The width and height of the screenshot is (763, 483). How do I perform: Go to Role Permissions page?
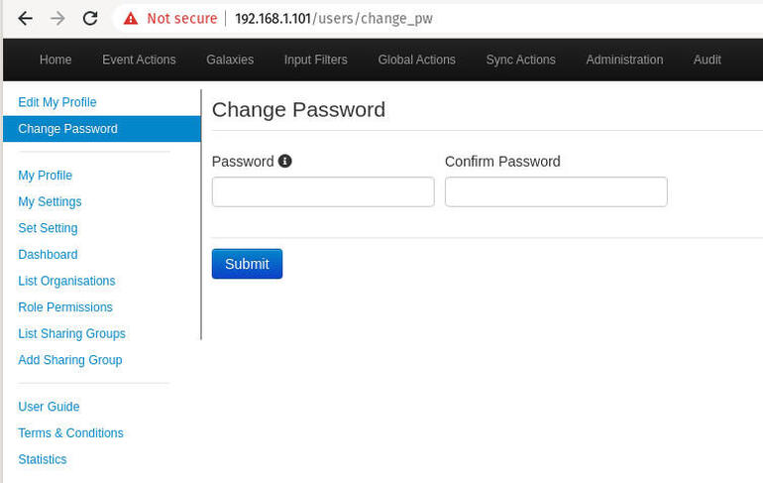(65, 307)
